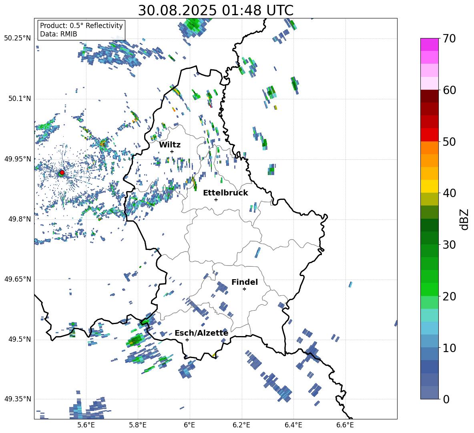Click the 50.1°N latitude label

[x=20, y=99]
